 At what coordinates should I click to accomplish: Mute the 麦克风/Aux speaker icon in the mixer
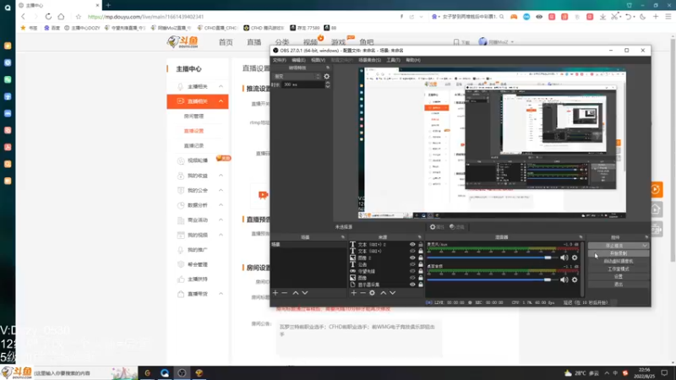564,258
